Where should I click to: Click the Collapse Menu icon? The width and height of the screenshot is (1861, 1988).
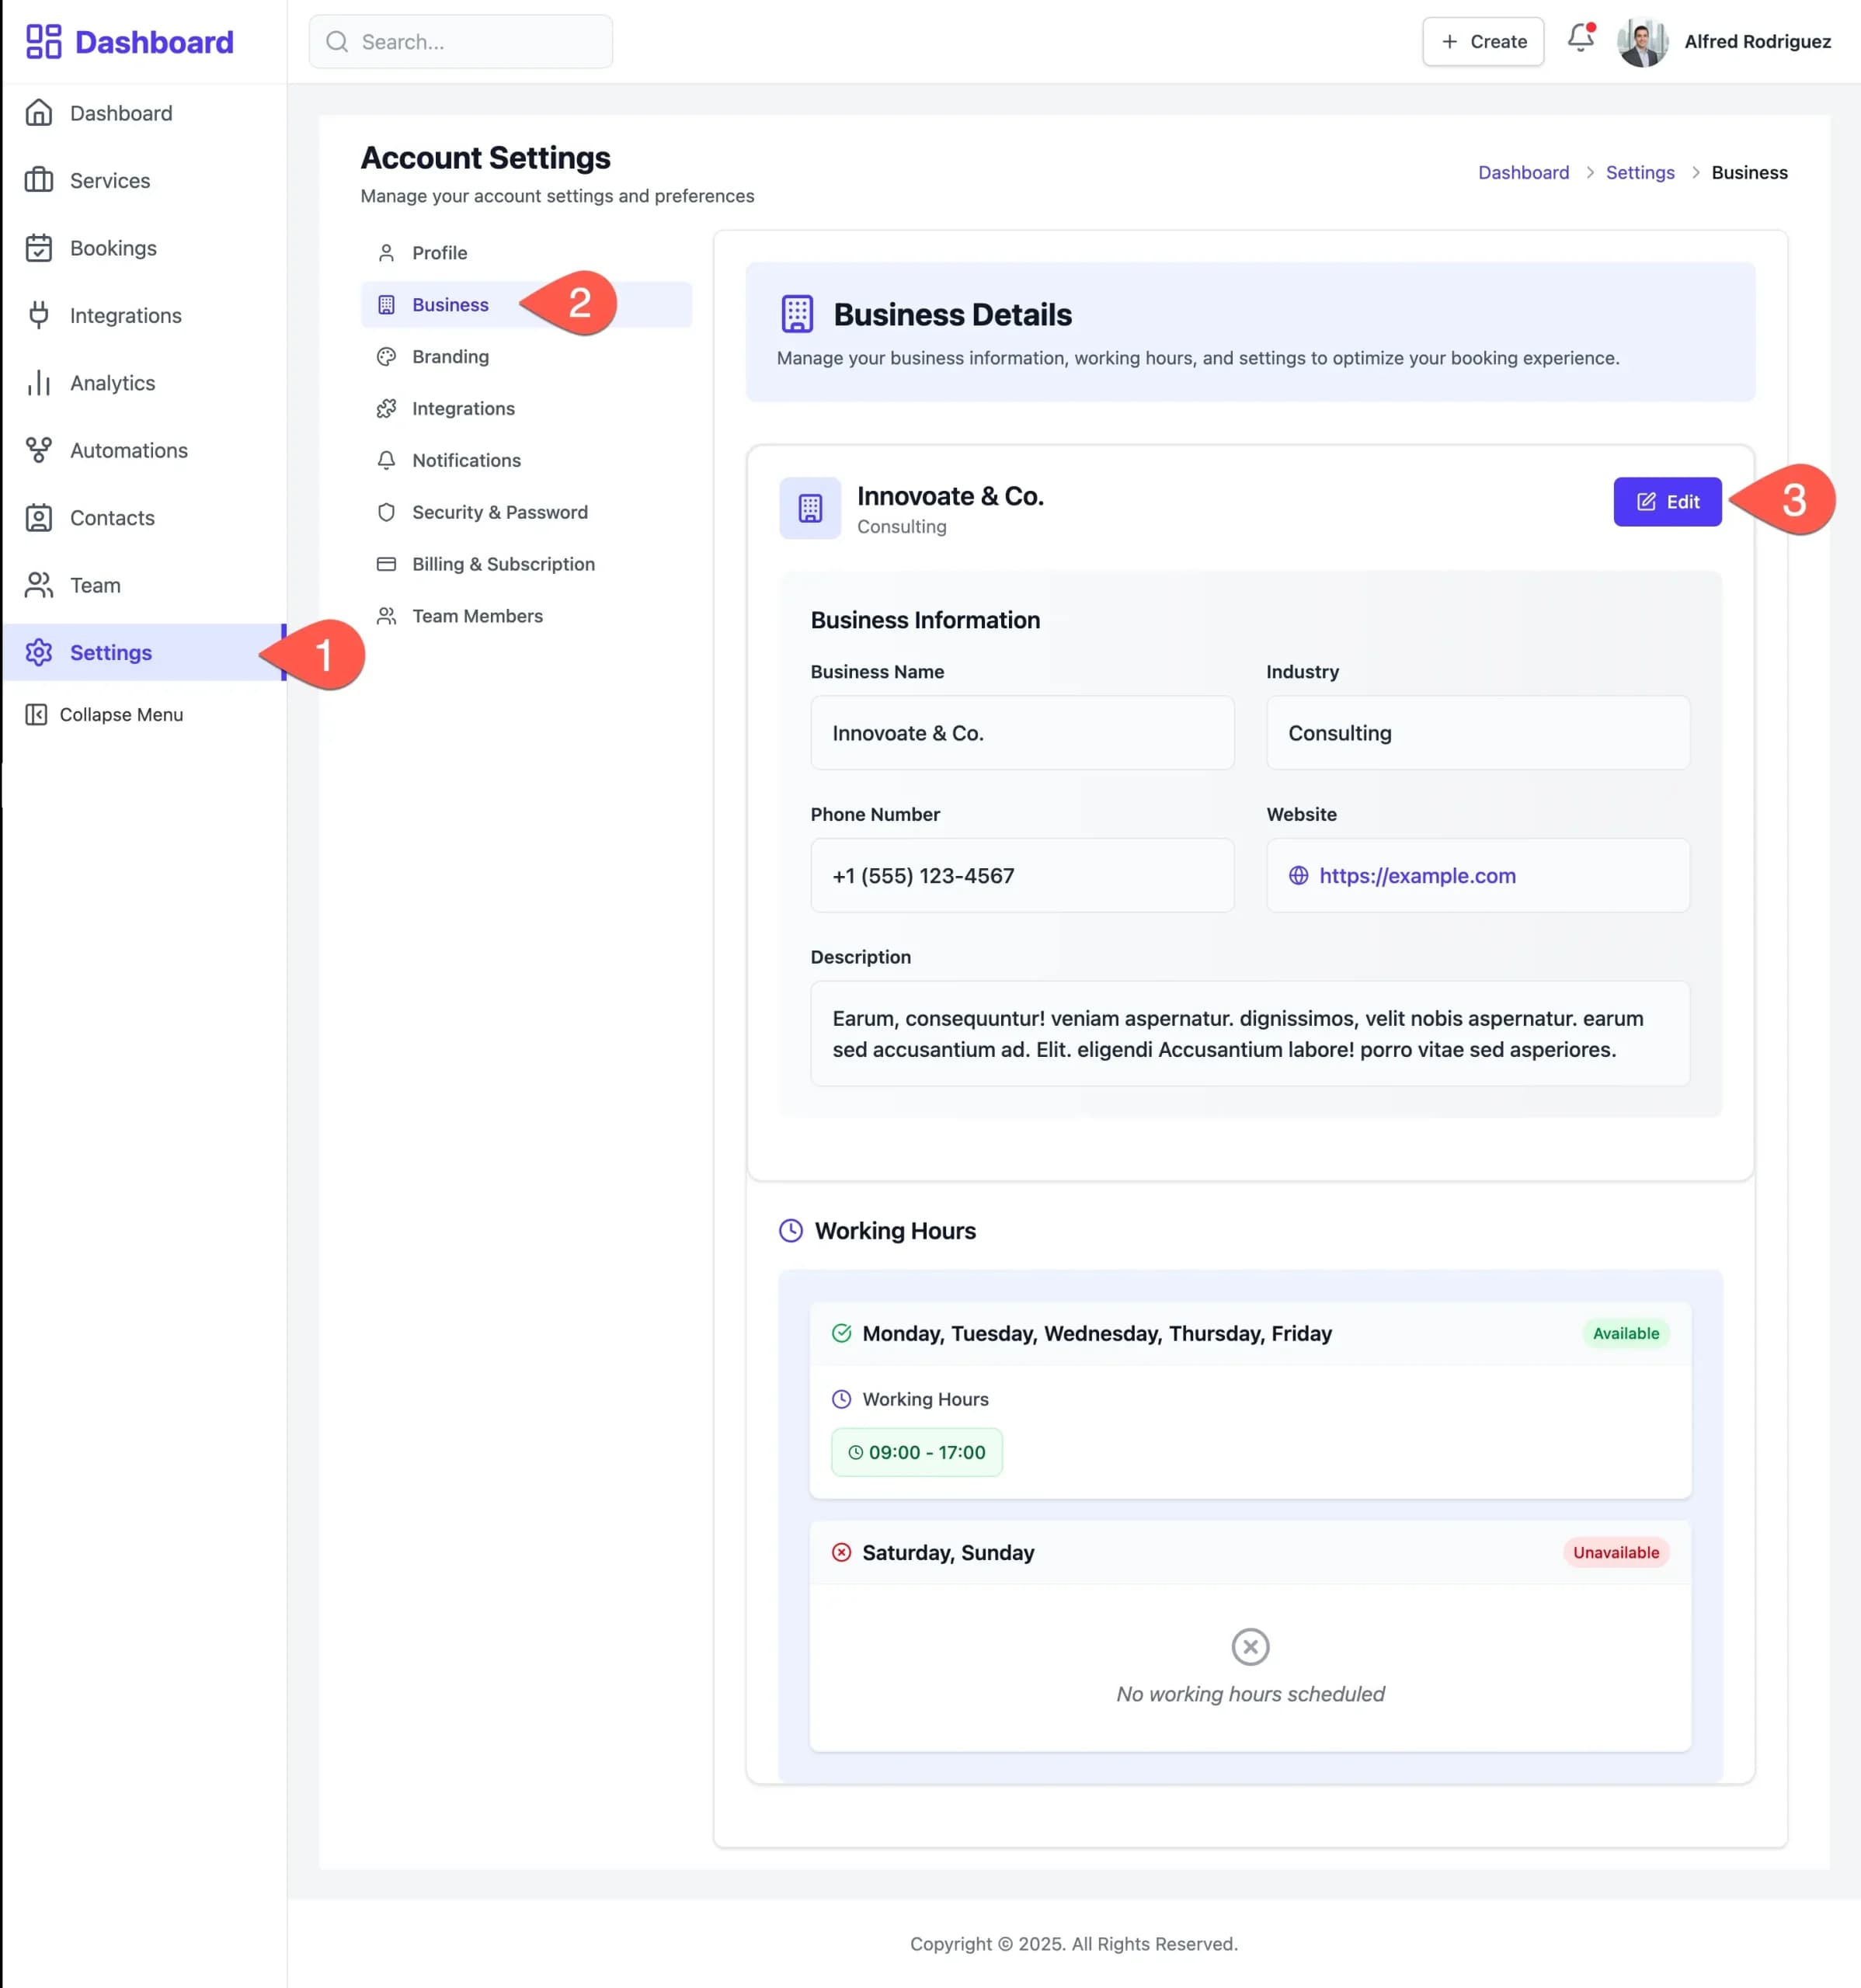coord(36,714)
